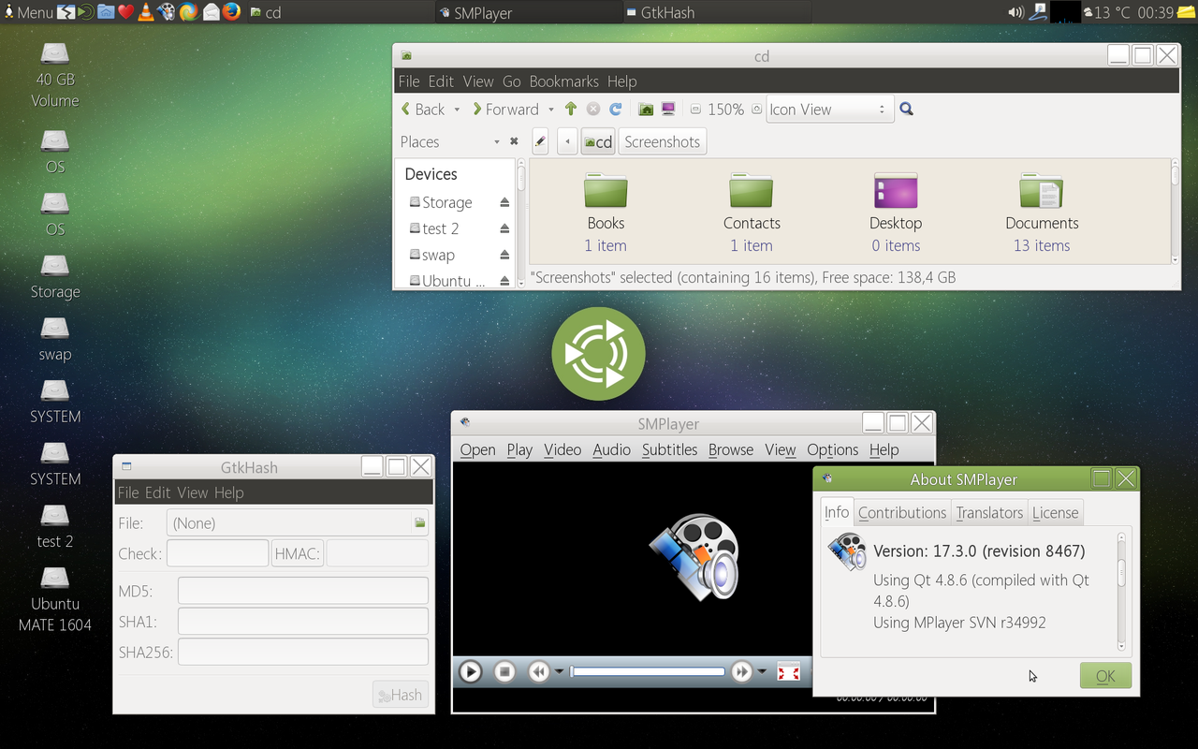
Task: Launch Firefox from the top panel
Action: click(x=231, y=12)
